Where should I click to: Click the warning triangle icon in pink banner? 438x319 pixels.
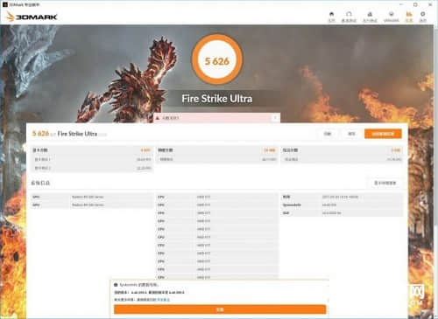point(158,118)
